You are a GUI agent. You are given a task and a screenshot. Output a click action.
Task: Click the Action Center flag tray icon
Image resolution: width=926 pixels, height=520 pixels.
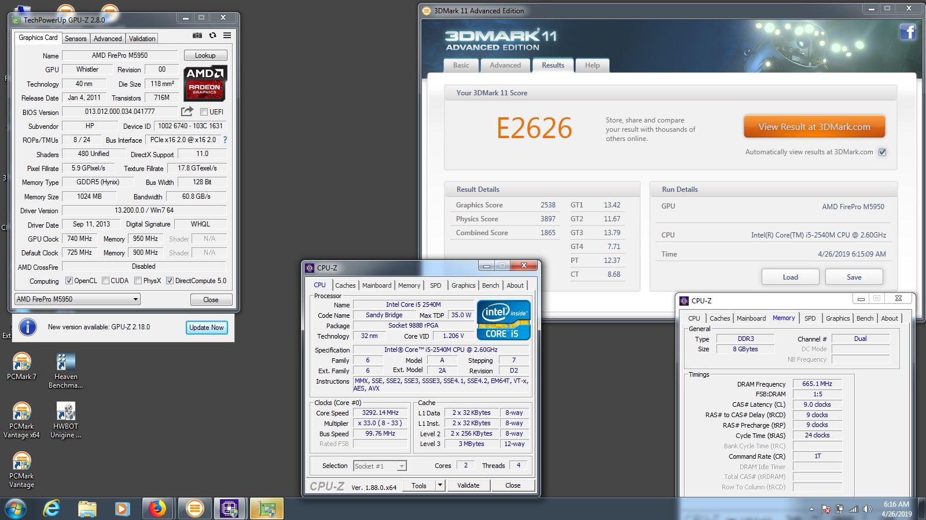[826, 509]
